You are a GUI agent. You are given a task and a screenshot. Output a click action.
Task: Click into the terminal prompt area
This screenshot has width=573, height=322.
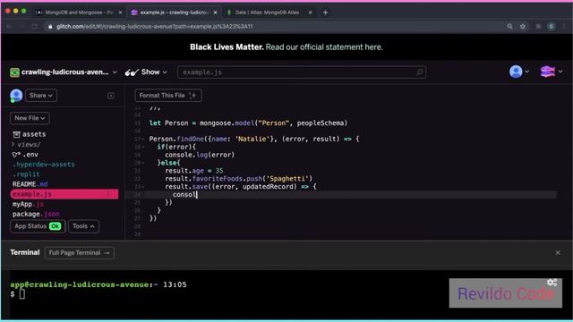click(21, 294)
